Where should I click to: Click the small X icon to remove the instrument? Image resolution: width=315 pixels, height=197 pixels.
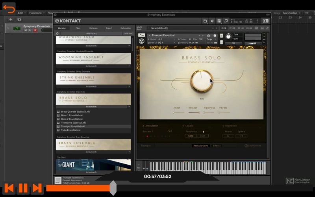coord(264,34)
